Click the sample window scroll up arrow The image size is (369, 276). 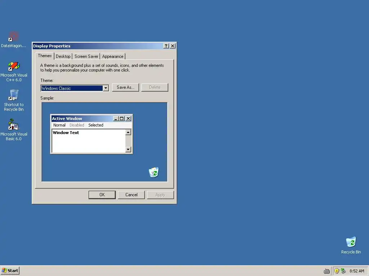coord(128,132)
